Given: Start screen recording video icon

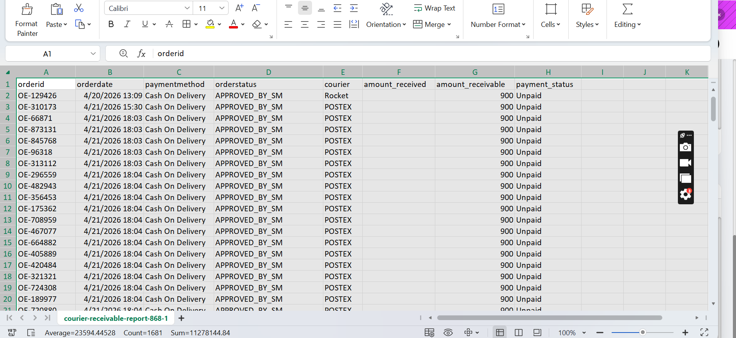Looking at the screenshot, I should tap(686, 163).
